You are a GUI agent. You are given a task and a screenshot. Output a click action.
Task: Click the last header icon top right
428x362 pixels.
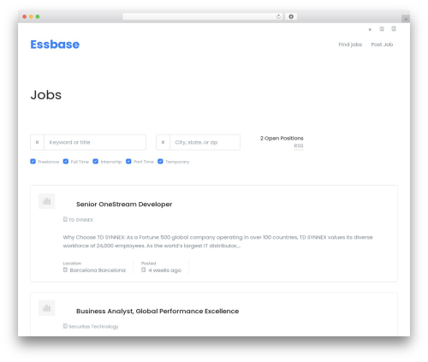(394, 28)
